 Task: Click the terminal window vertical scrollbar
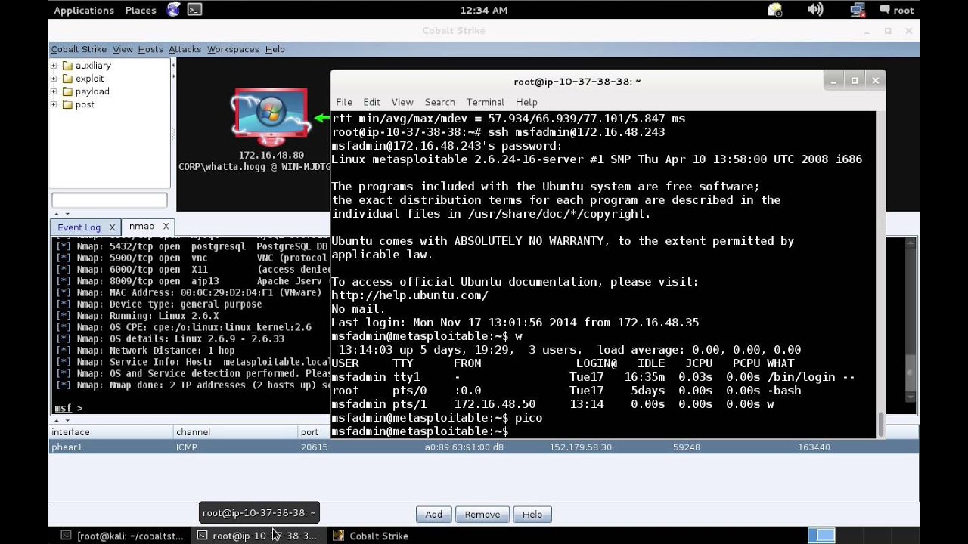coord(881,274)
